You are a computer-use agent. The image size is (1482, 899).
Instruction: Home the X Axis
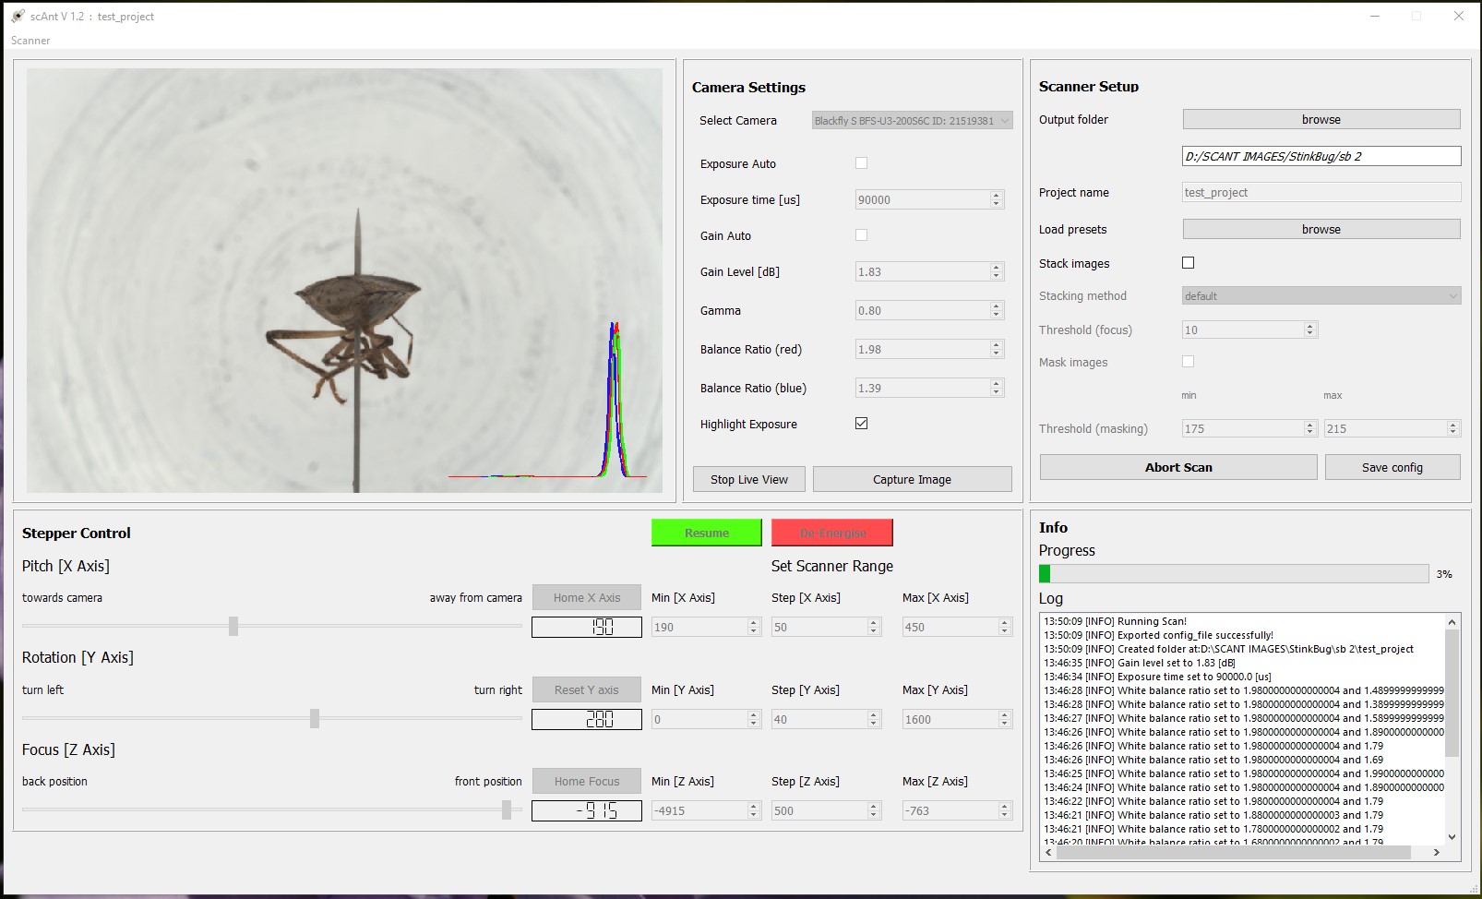point(586,597)
